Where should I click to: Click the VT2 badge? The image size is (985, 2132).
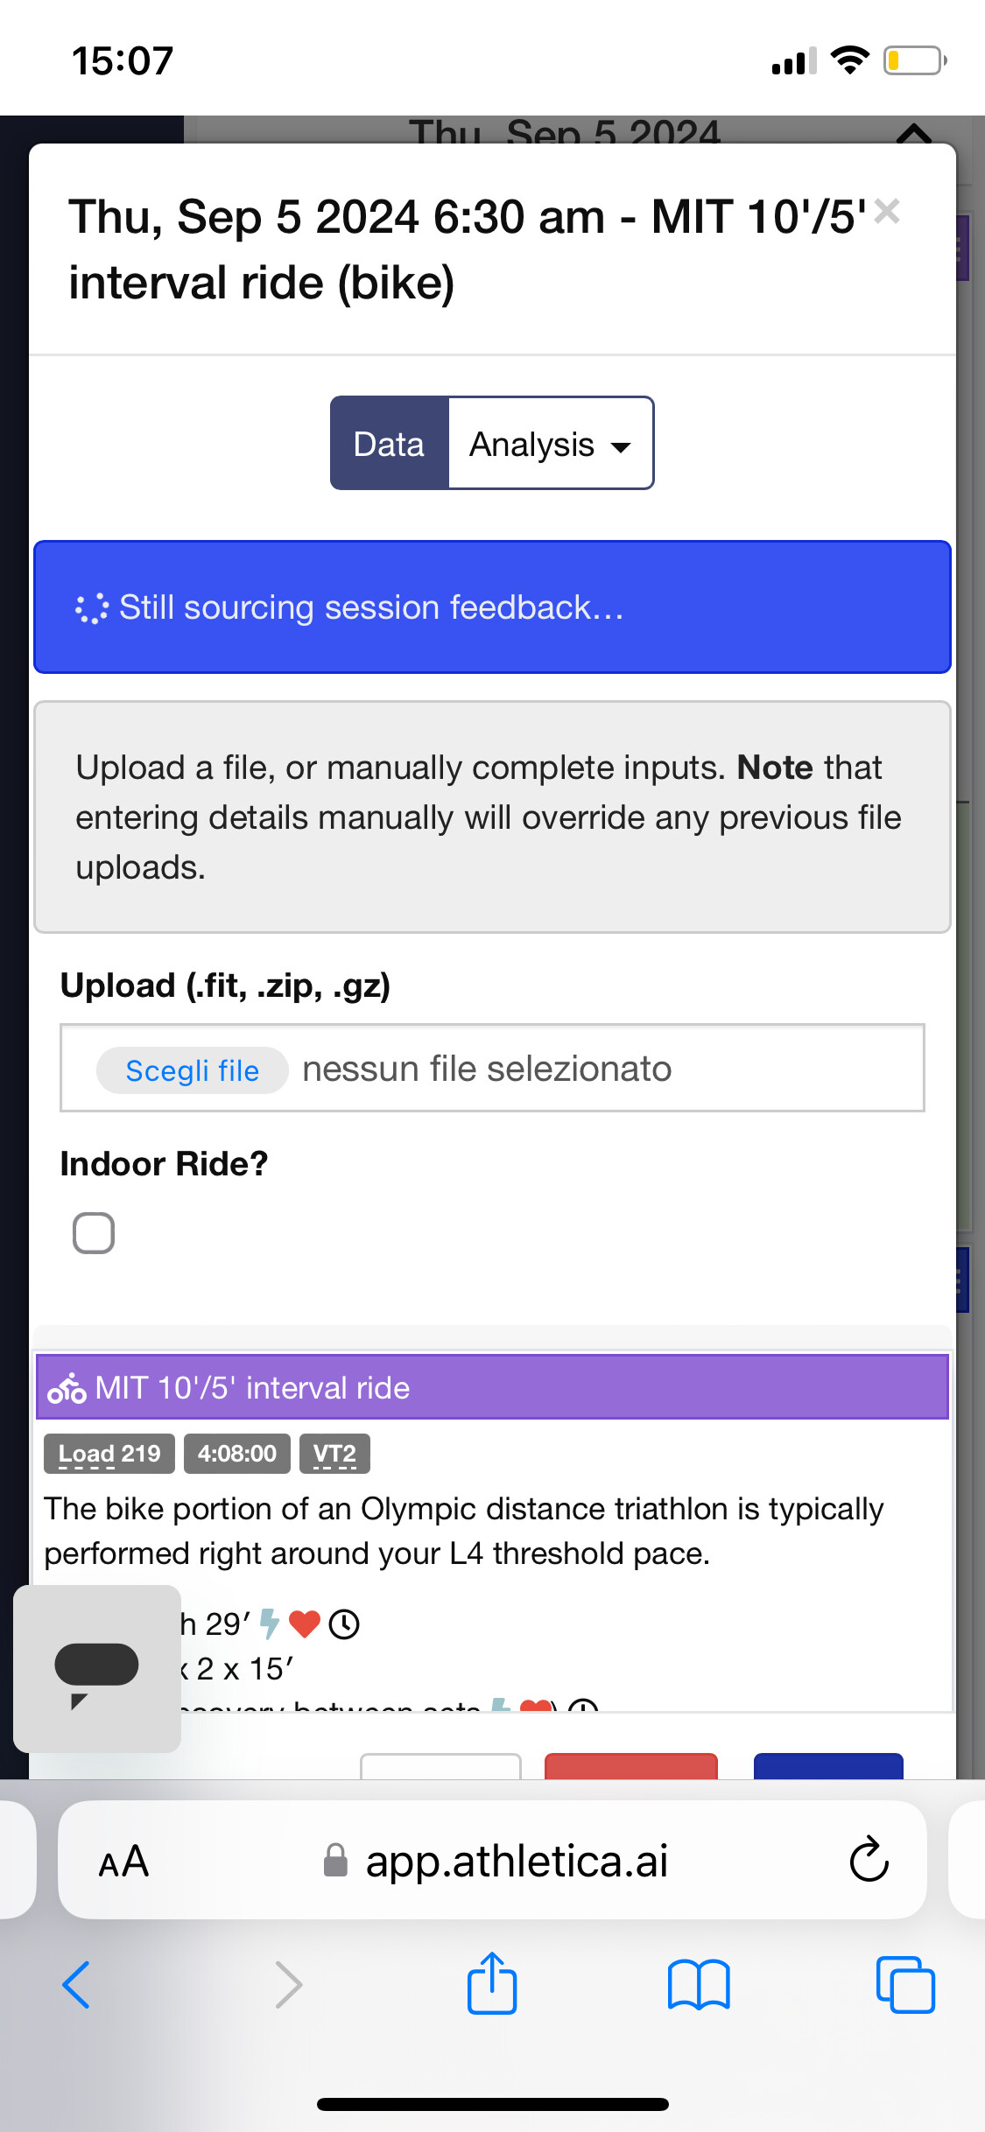point(334,1454)
